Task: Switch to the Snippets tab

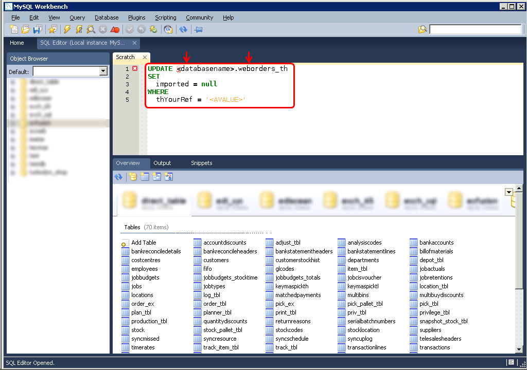Action: tap(202, 163)
